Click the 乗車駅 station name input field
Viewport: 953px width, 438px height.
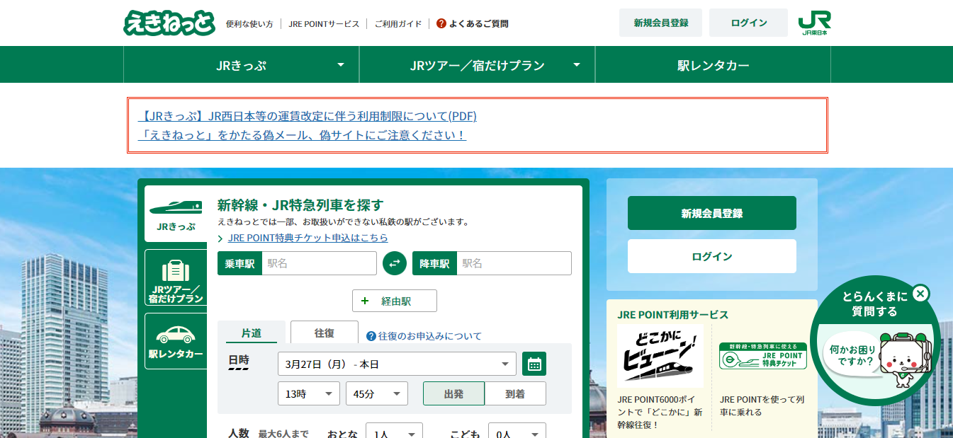point(319,263)
